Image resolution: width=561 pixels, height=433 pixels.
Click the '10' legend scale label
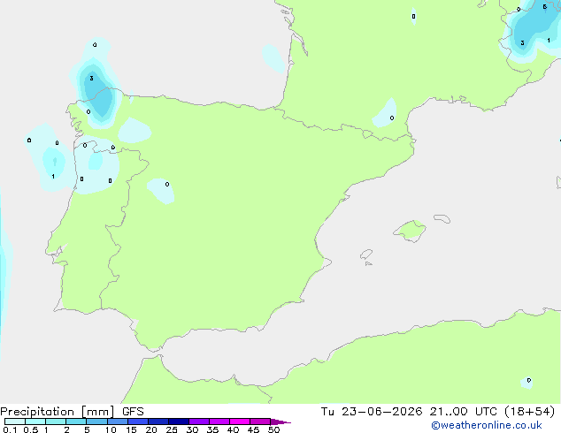pyautogui.click(x=111, y=429)
